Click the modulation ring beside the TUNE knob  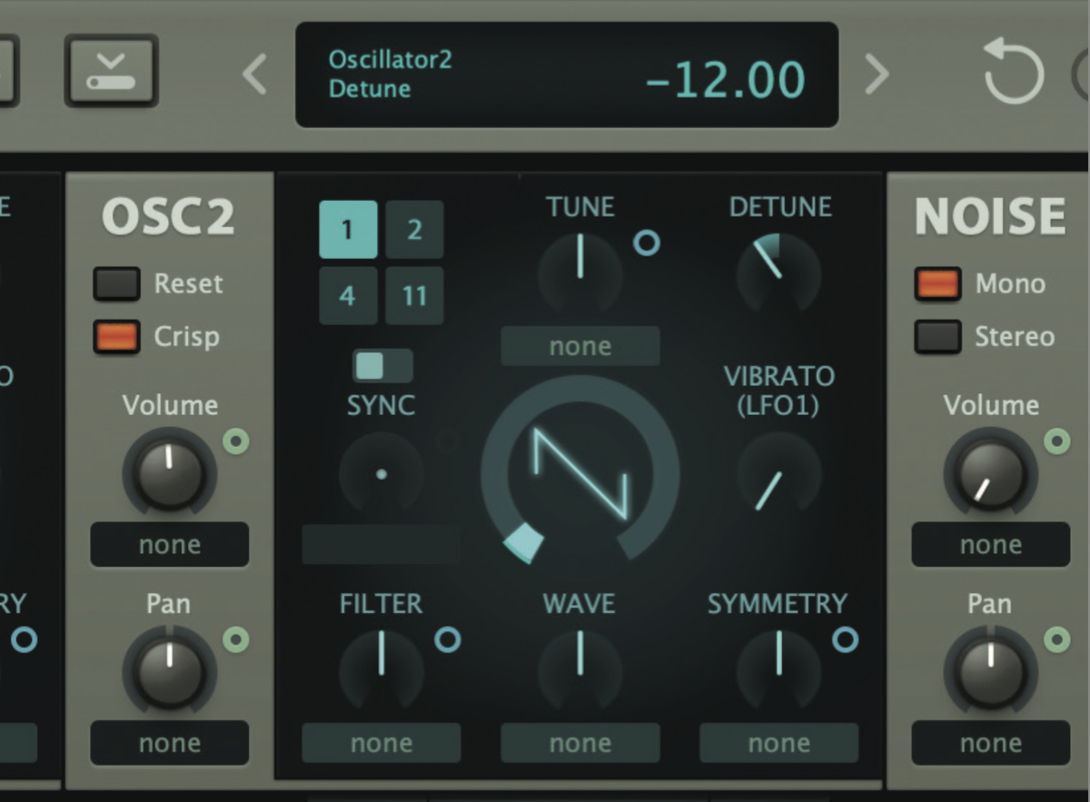[646, 243]
